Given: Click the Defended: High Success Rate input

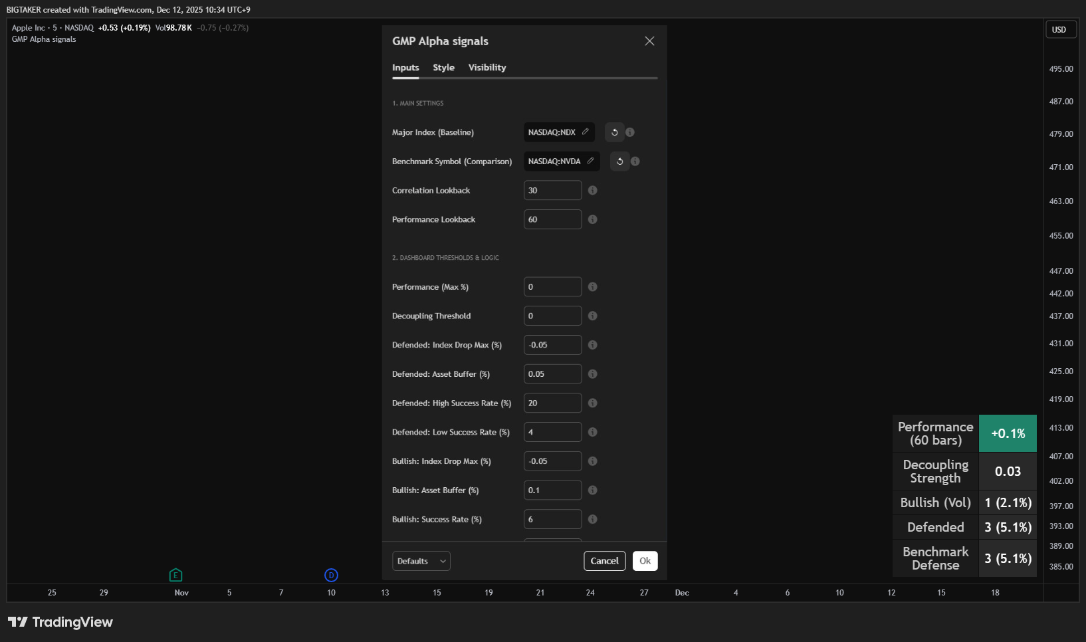Looking at the screenshot, I should tap(553, 403).
